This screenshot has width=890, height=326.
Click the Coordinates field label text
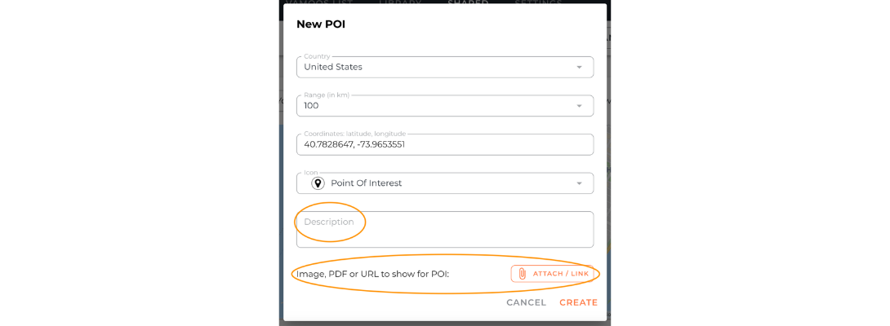pos(358,133)
